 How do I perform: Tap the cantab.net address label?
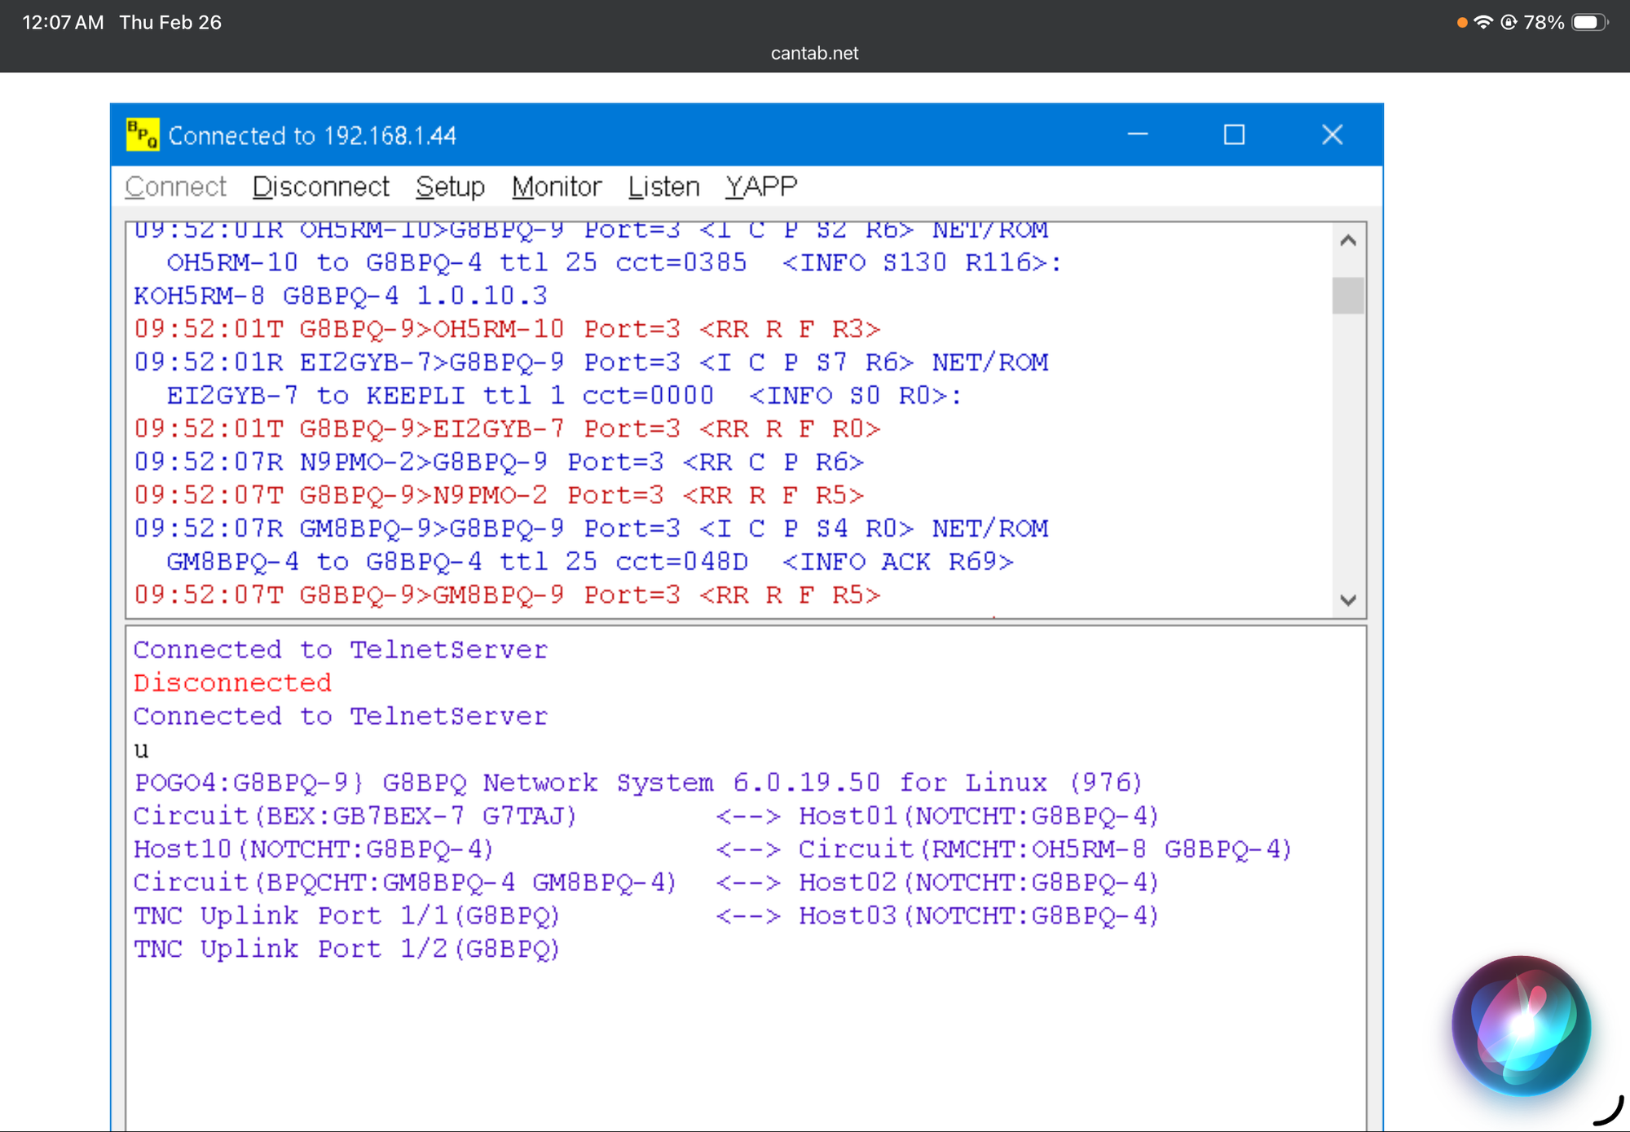814,53
